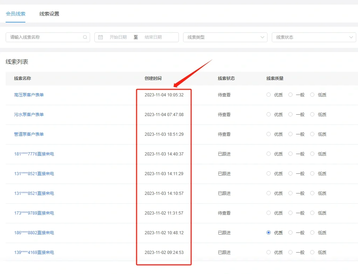358x274 pixels.
Task: Click the 线索状态 column header
Action: (x=226, y=78)
